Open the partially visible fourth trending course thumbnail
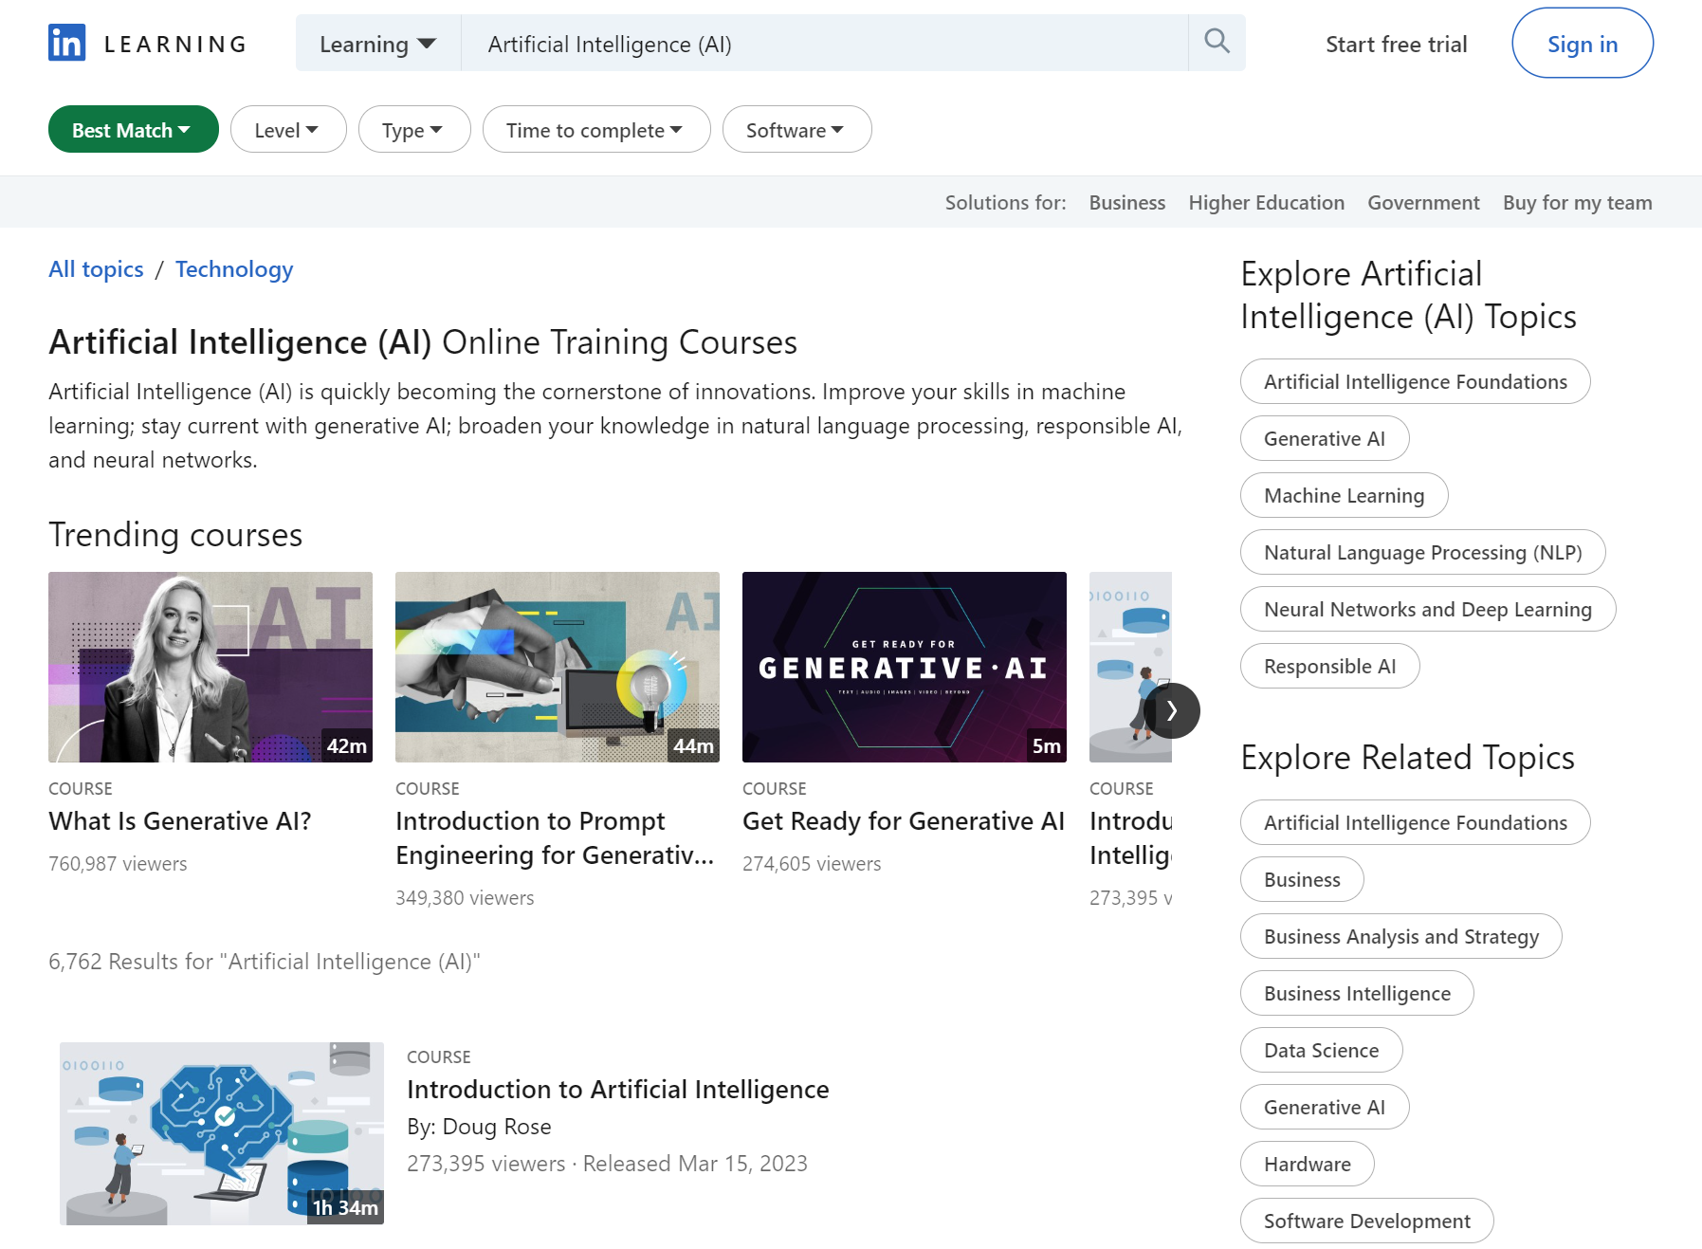The image size is (1702, 1249). (1130, 667)
